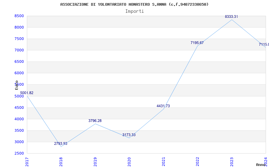Viewport: 269px width, 168px height.
Task: Select the 2793.93 data label
Action: coord(61,144)
